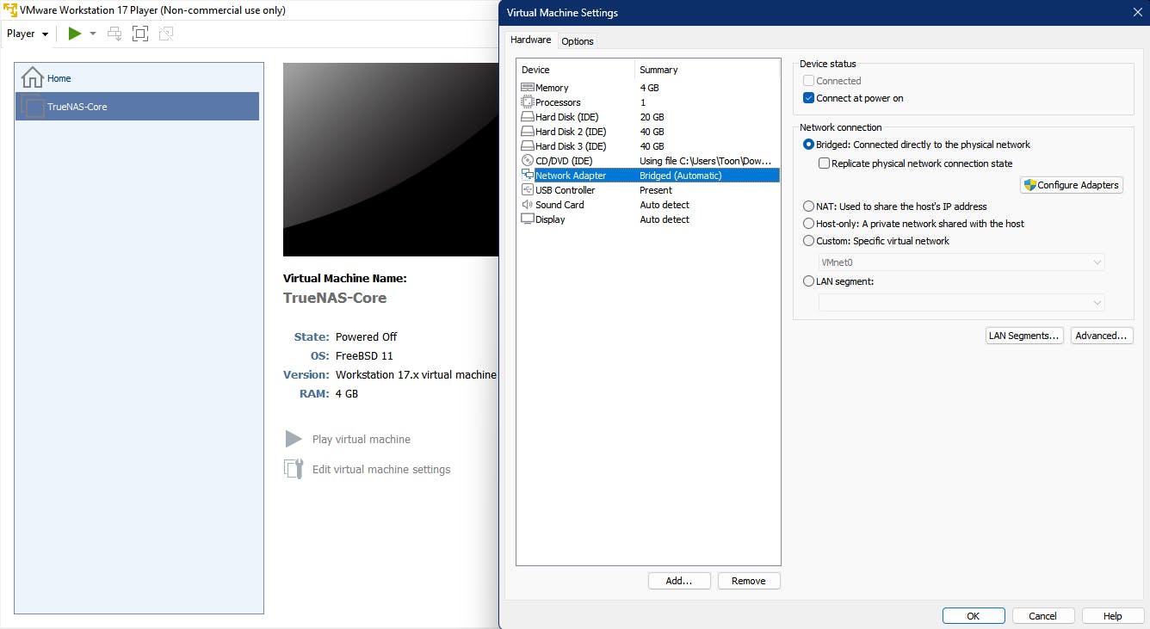The image size is (1150, 629).
Task: Click the VMware Workstation title bar logo
Action: click(x=10, y=10)
